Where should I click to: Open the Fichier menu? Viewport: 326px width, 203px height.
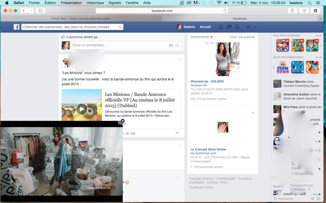coord(34,3)
